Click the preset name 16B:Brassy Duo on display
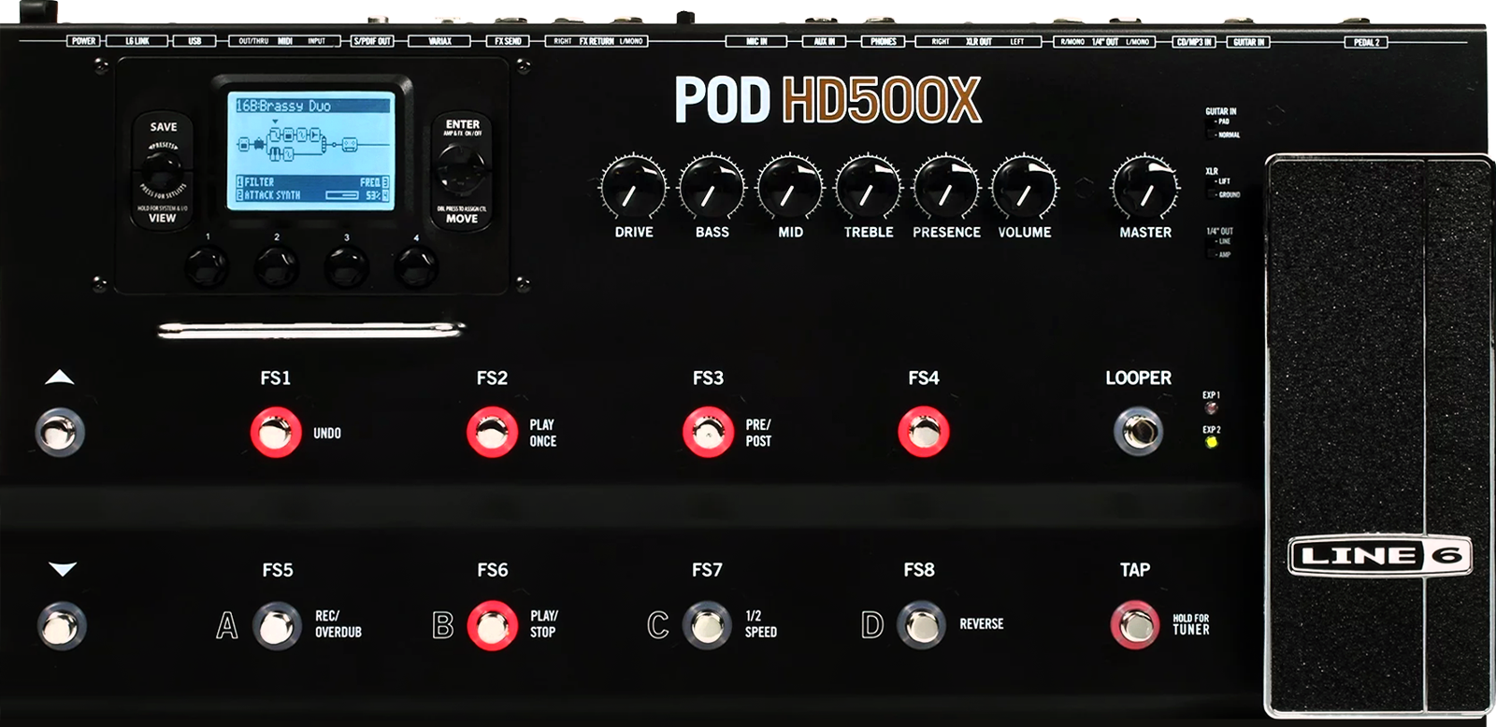Viewport: 1496px width, 727px height. pos(282,106)
